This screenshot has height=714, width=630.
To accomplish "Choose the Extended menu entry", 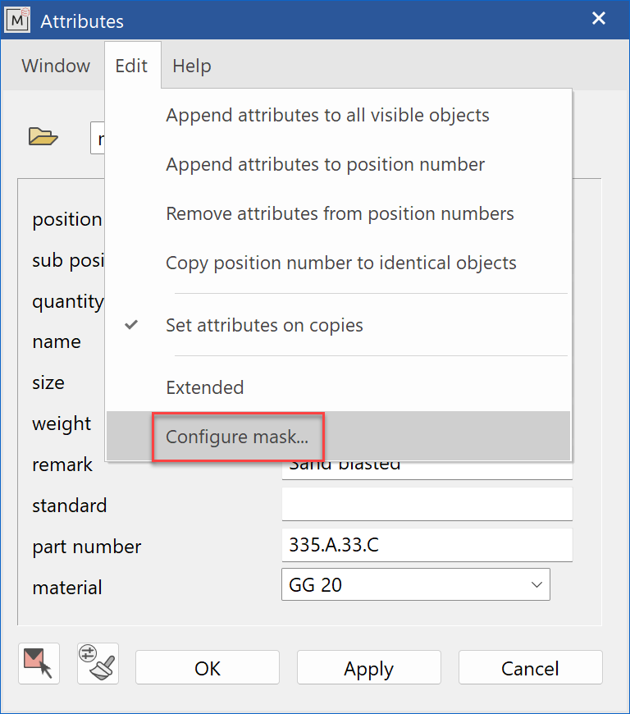I will click(339, 387).
